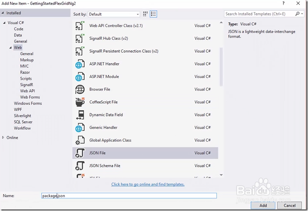Select the ASP.NET Handler label
Screen dimensions: 308x211
[x=104, y=64]
